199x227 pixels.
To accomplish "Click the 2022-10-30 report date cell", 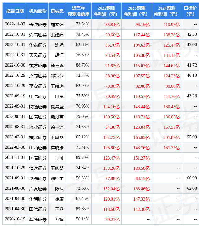I will coord(15,65).
